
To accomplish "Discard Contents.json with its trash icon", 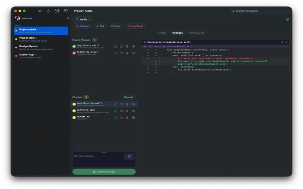I will [x=127, y=111].
